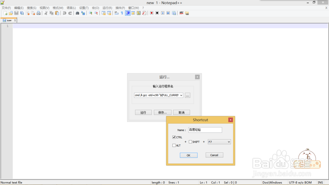Uncheck the CTRL checkbox
The width and height of the screenshot is (329, 185).
pyautogui.click(x=174, y=137)
